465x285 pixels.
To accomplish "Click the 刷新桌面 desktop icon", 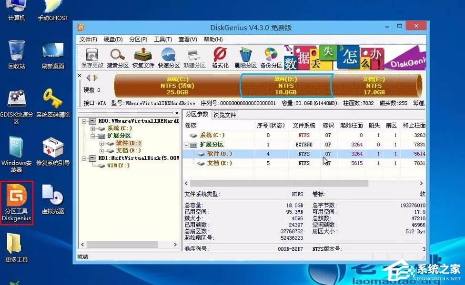I will point(53,56).
